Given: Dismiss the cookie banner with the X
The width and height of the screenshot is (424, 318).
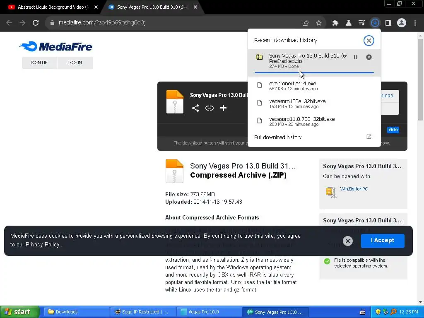Looking at the screenshot, I should (348, 241).
